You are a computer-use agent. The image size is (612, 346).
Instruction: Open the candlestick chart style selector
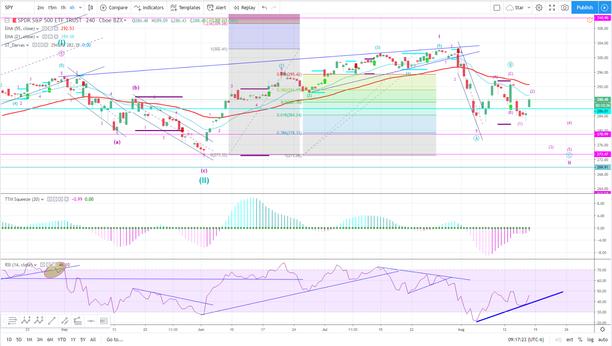91,7
